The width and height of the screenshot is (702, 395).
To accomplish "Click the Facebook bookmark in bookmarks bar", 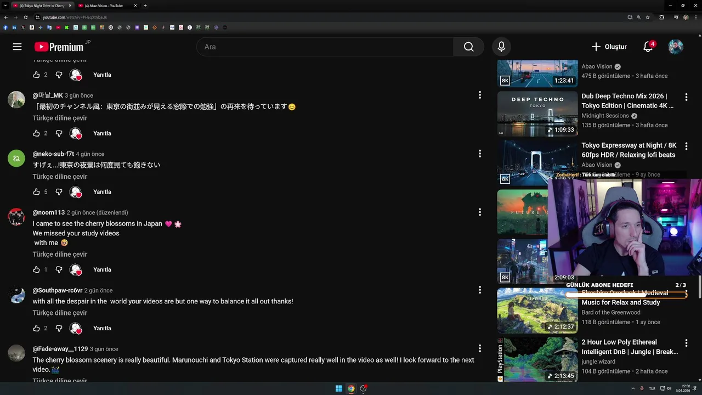I will (x=5, y=27).
